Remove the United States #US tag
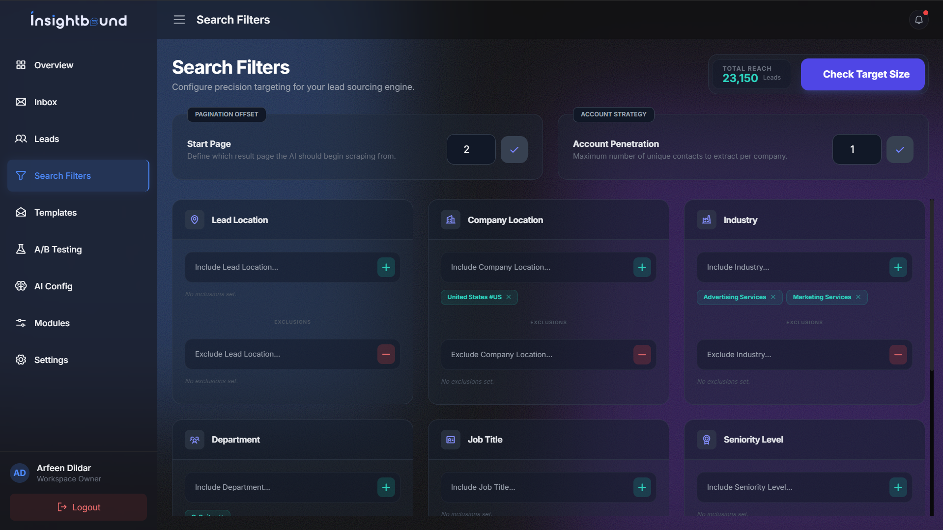This screenshot has width=943, height=530. [x=509, y=297]
